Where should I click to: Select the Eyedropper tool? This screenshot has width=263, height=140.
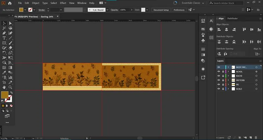(x=4, y=73)
